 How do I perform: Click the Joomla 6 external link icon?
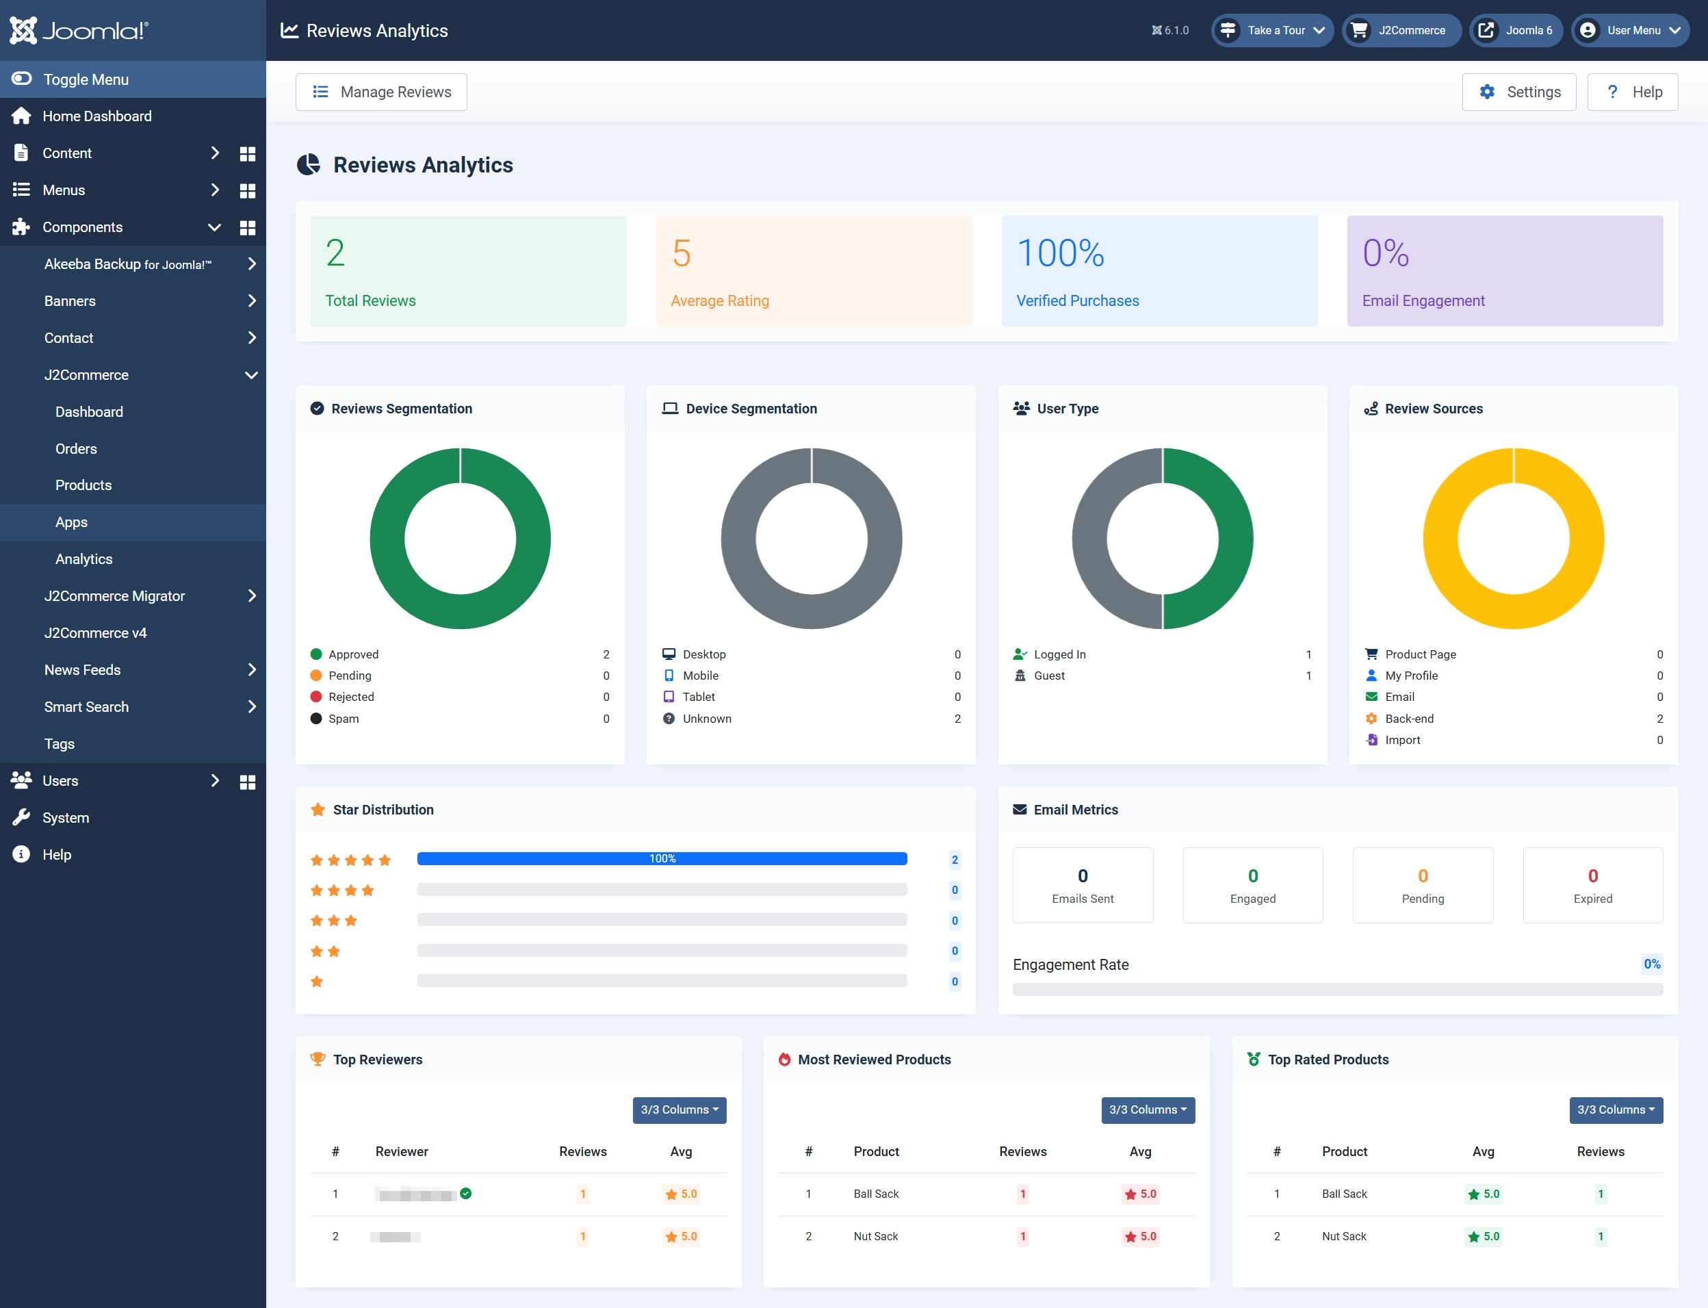point(1486,30)
